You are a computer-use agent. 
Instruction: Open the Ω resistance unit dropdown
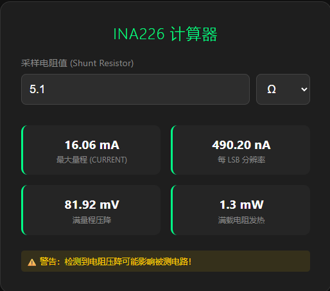tap(283, 89)
